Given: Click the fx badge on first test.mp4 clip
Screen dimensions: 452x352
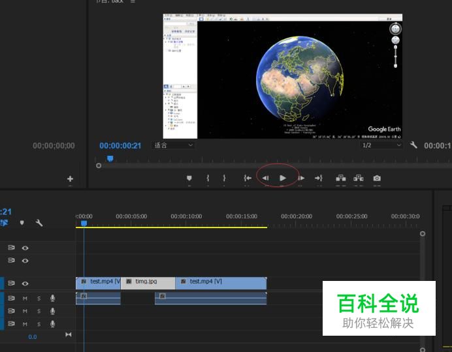Looking at the screenshot, I should click(84, 281).
